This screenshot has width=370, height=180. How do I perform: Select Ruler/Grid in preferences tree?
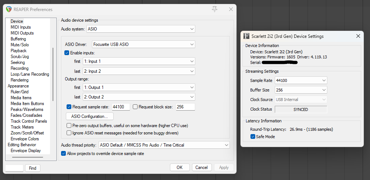click(x=19, y=92)
